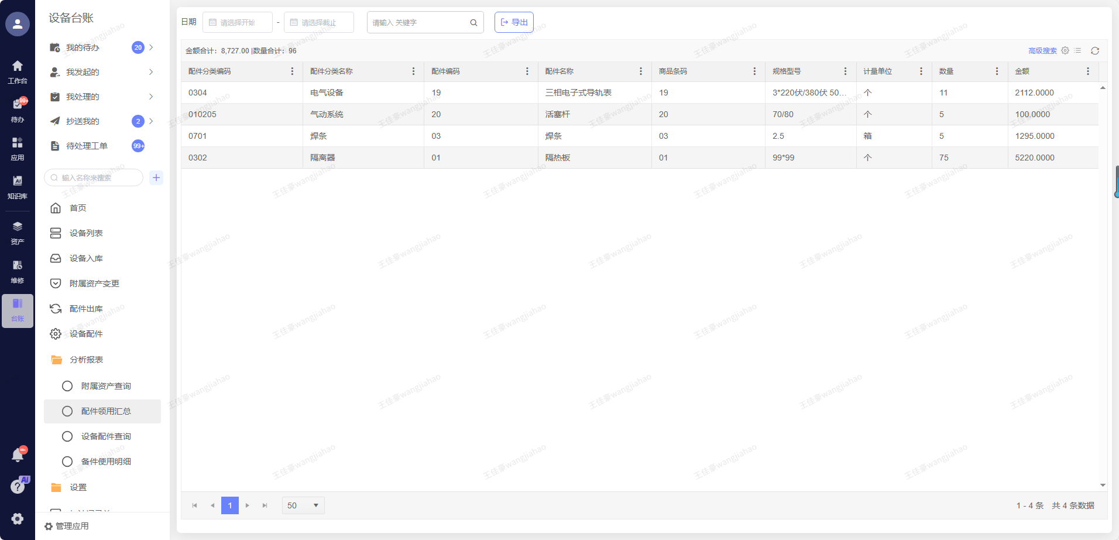Click the table's vertical scrollbar down arrow
Image resolution: width=1119 pixels, height=540 pixels.
tap(1103, 485)
